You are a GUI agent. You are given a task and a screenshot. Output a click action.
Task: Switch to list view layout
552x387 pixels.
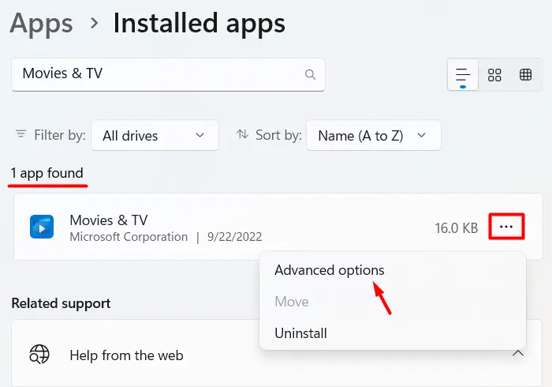(463, 75)
